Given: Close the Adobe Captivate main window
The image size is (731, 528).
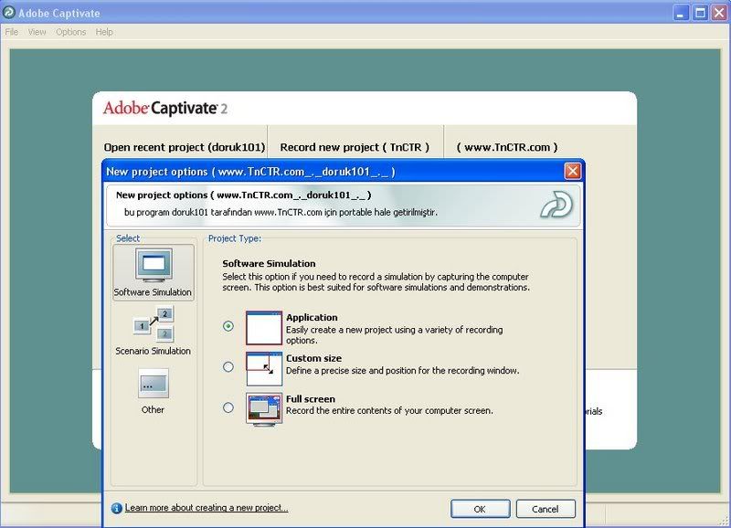Looking at the screenshot, I should point(719,13).
